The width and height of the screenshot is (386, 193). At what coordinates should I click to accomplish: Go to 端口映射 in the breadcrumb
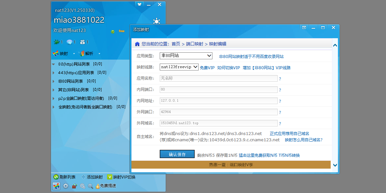[194, 44]
